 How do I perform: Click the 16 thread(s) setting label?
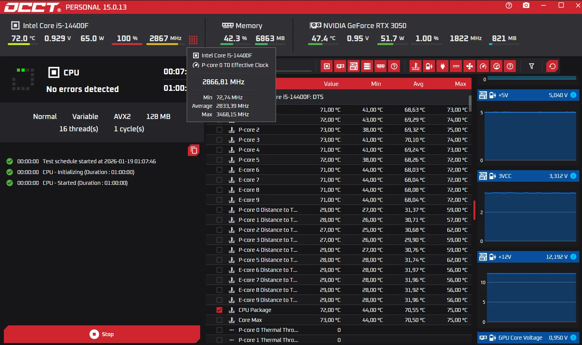click(79, 129)
